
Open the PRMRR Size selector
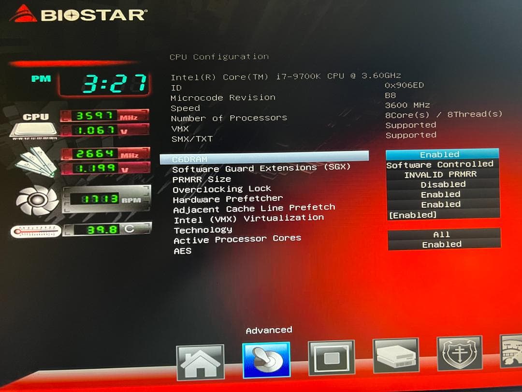[440, 174]
